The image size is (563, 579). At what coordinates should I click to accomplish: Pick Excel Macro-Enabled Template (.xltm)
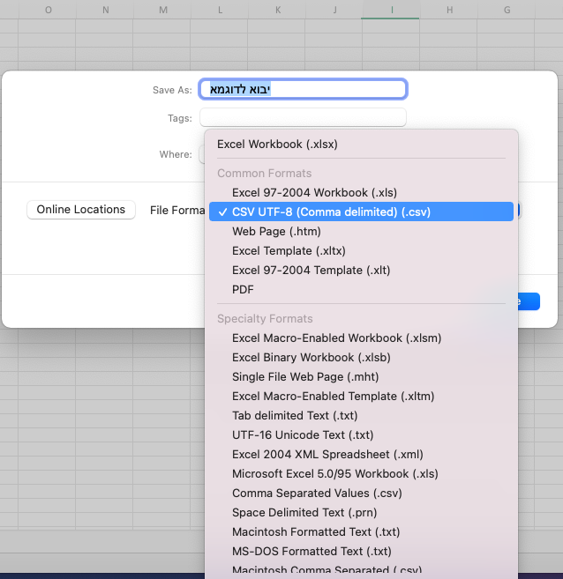pyautogui.click(x=361, y=397)
